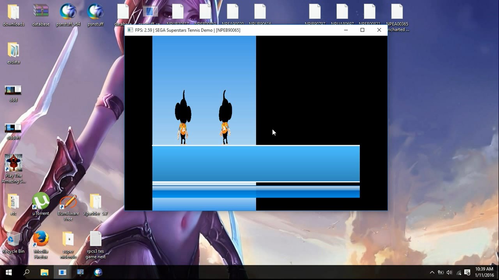Open the psnstuff_x64 desktop shortcut

68,12
